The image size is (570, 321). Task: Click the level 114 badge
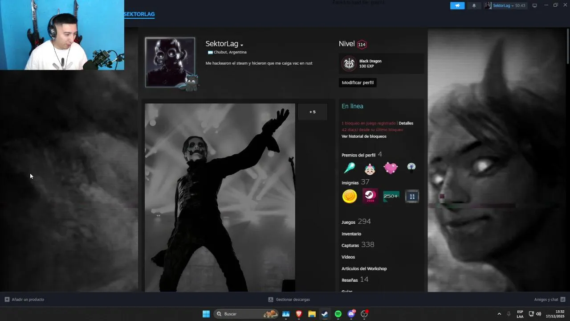click(362, 44)
